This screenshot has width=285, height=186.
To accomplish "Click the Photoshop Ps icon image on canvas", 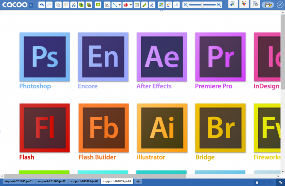I will 45,57.
